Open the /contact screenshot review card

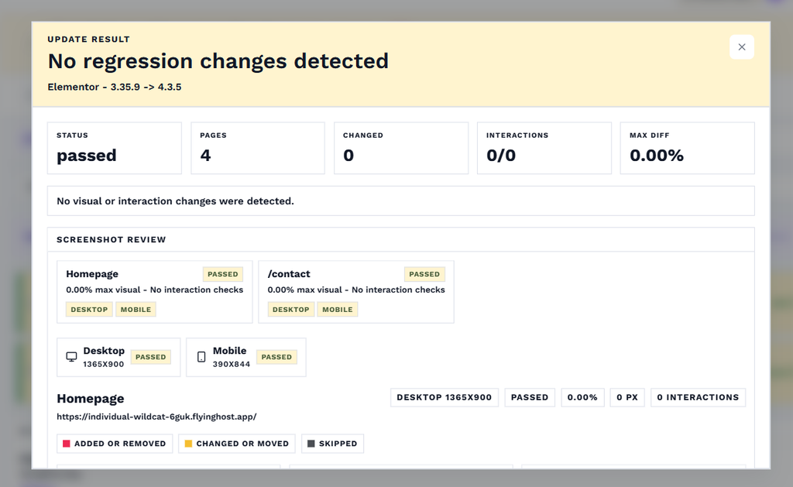356,292
